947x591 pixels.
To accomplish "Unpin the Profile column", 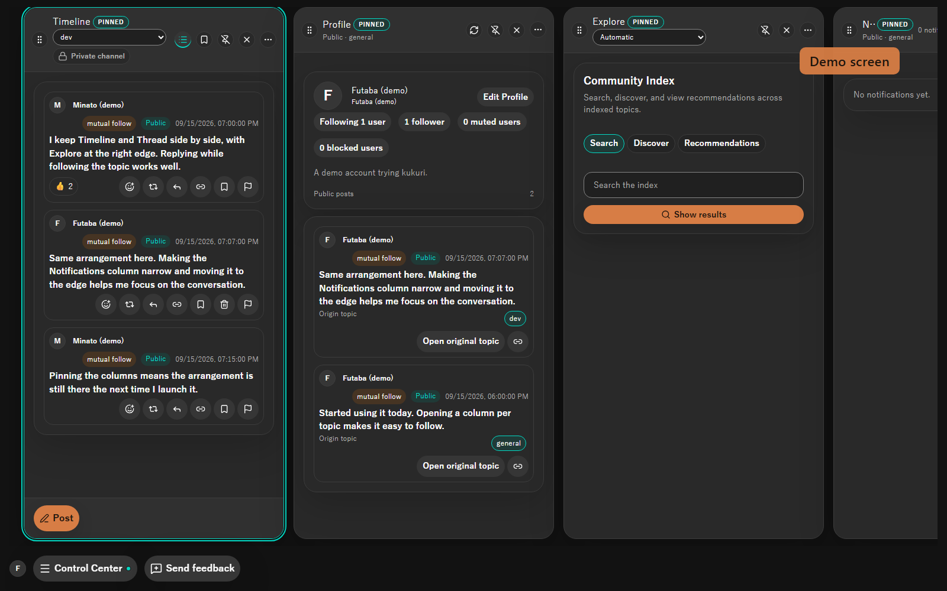I will (x=495, y=30).
